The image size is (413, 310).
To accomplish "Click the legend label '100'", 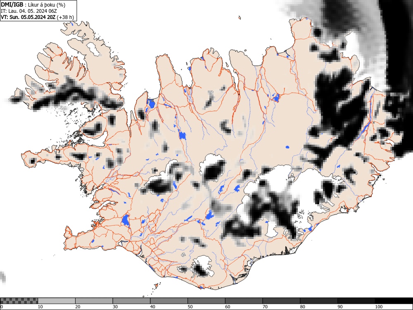I will pyautogui.click(x=378, y=307).
